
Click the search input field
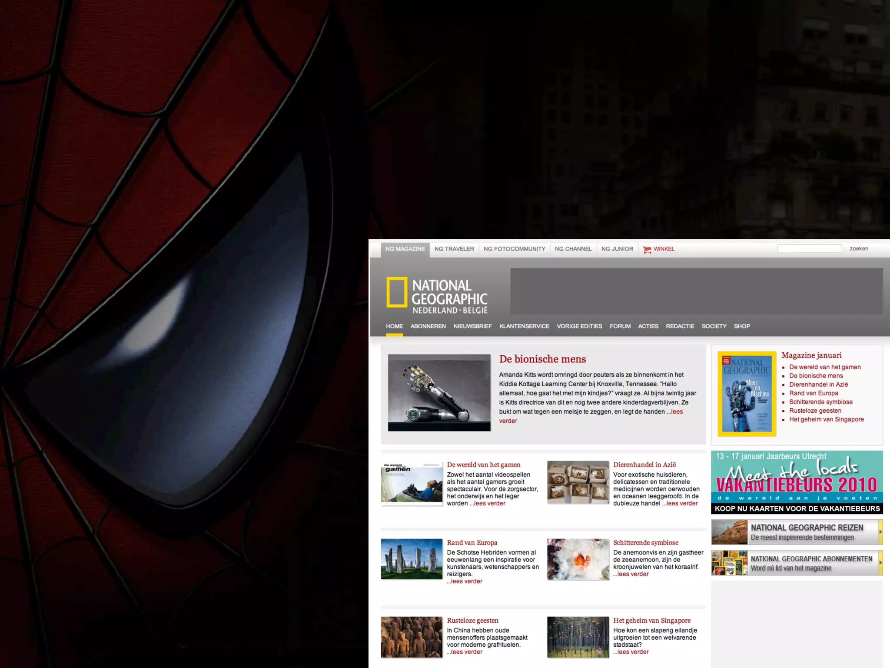(809, 249)
